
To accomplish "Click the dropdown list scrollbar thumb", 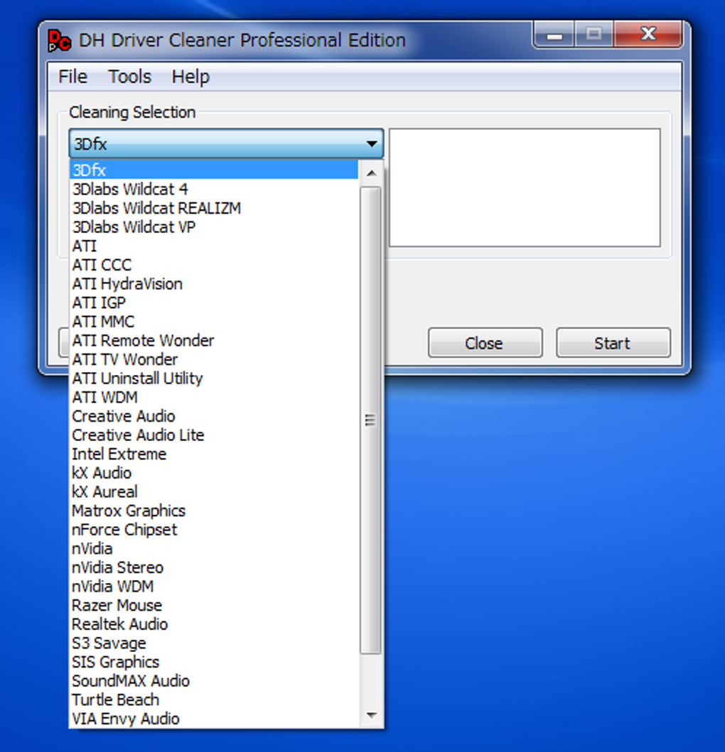I will click(x=370, y=420).
